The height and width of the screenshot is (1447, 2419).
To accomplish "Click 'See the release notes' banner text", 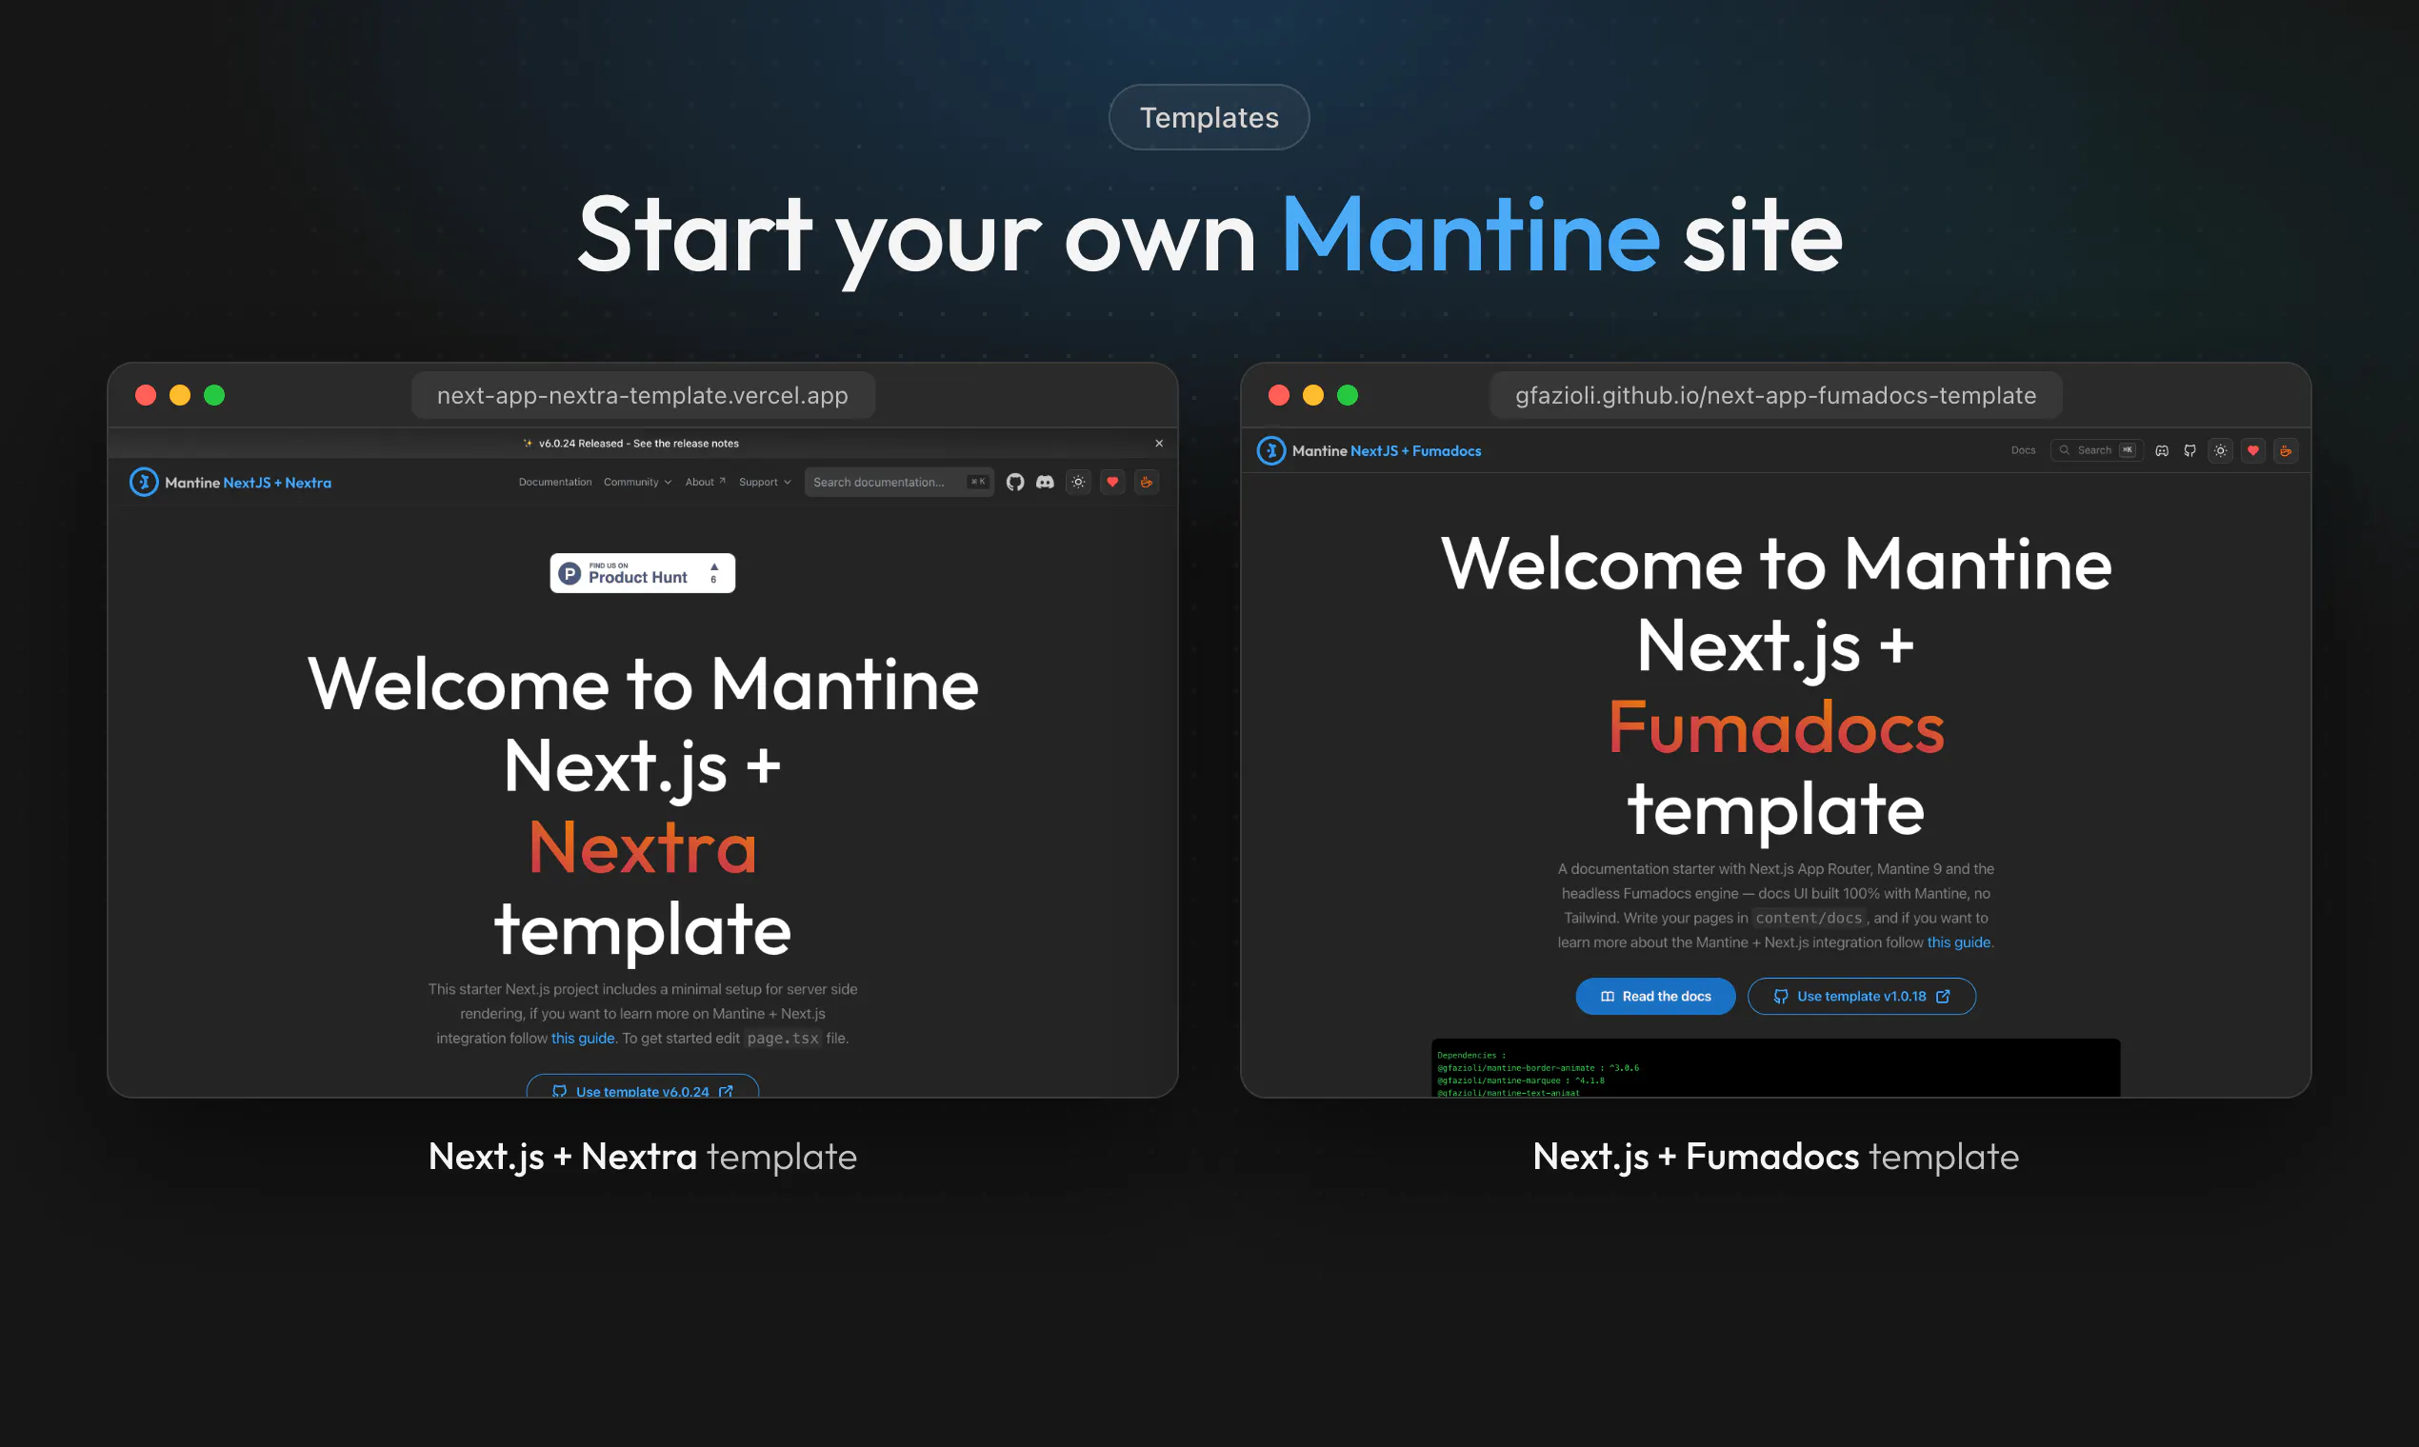I will [x=686, y=444].
